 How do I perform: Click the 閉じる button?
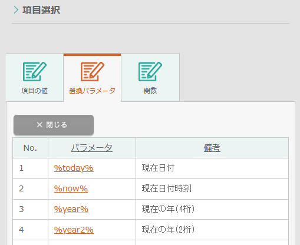point(54,125)
